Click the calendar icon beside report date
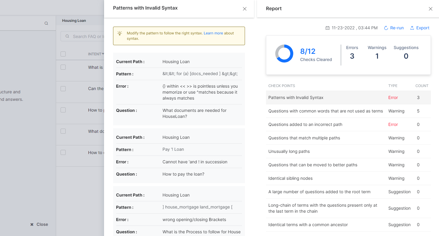The image size is (439, 236). tap(327, 28)
